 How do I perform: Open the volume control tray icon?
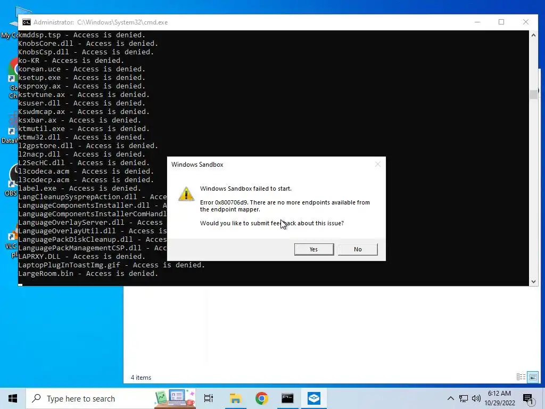tap(476, 398)
